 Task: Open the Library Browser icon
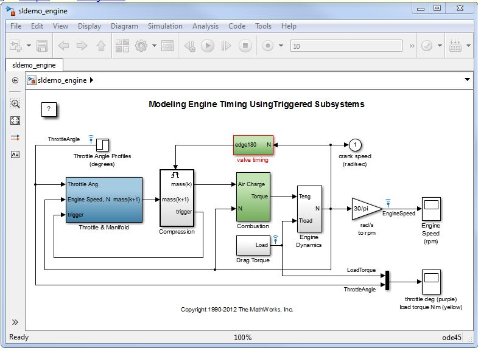tap(122, 46)
